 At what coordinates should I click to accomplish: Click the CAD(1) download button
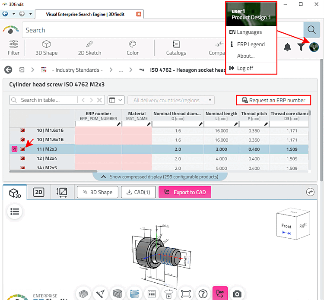click(x=138, y=192)
